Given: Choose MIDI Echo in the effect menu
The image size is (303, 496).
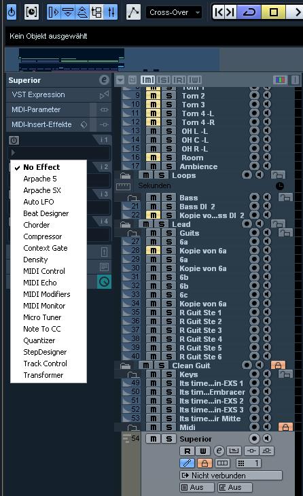Looking at the screenshot, I should (40, 283).
